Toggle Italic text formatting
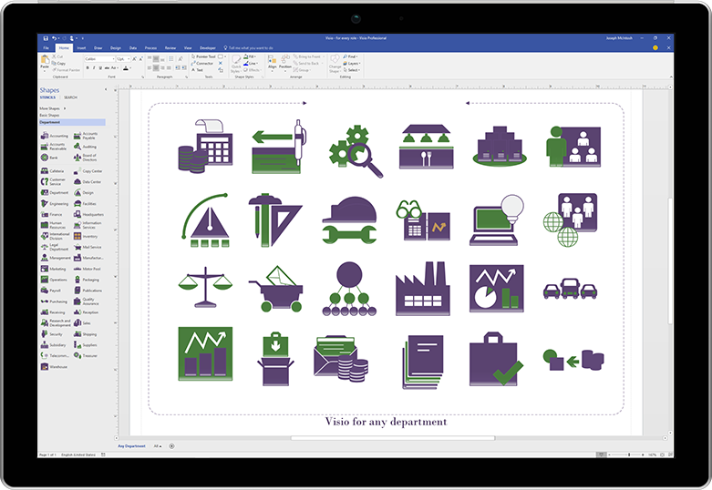 tap(92, 67)
